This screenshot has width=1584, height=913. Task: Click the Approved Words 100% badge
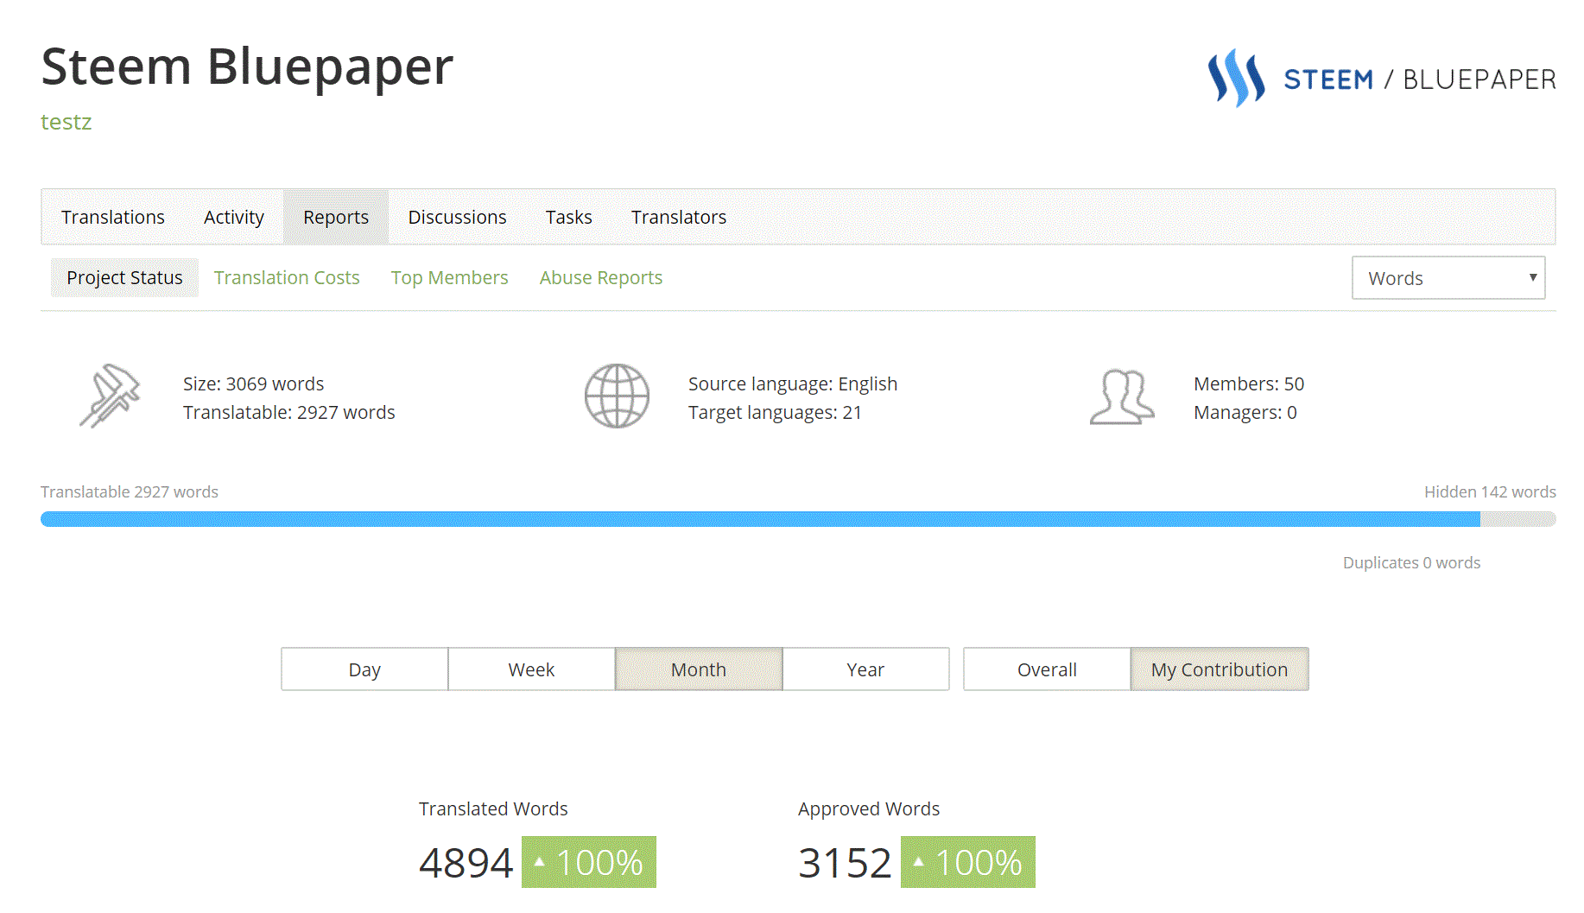pyautogui.click(x=968, y=862)
